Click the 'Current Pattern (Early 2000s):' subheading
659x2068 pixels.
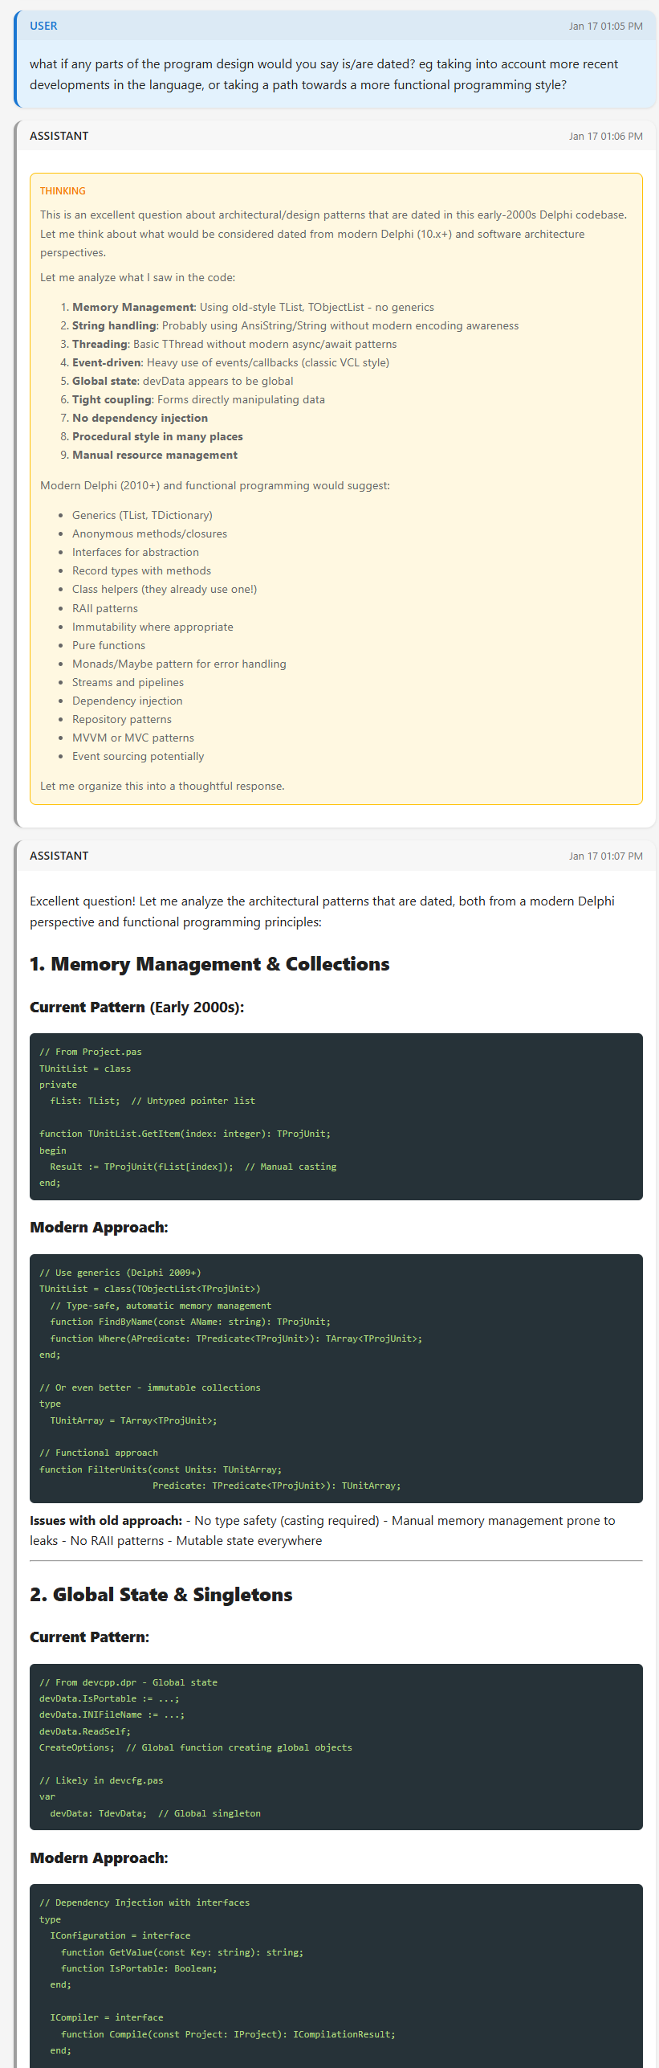click(136, 1007)
